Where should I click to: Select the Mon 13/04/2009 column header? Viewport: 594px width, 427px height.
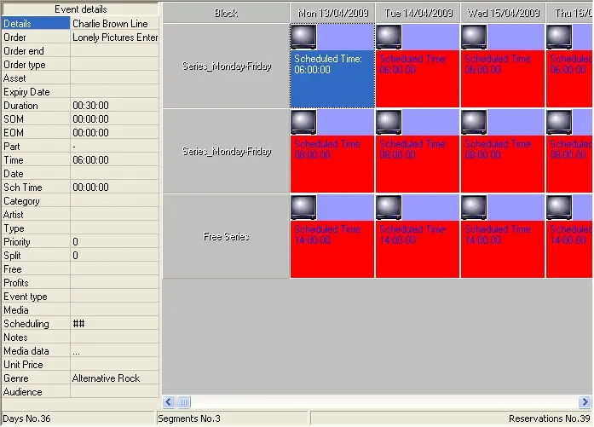click(332, 13)
